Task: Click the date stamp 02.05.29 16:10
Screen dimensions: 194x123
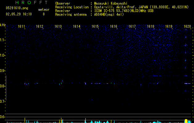Action: coord(19,14)
